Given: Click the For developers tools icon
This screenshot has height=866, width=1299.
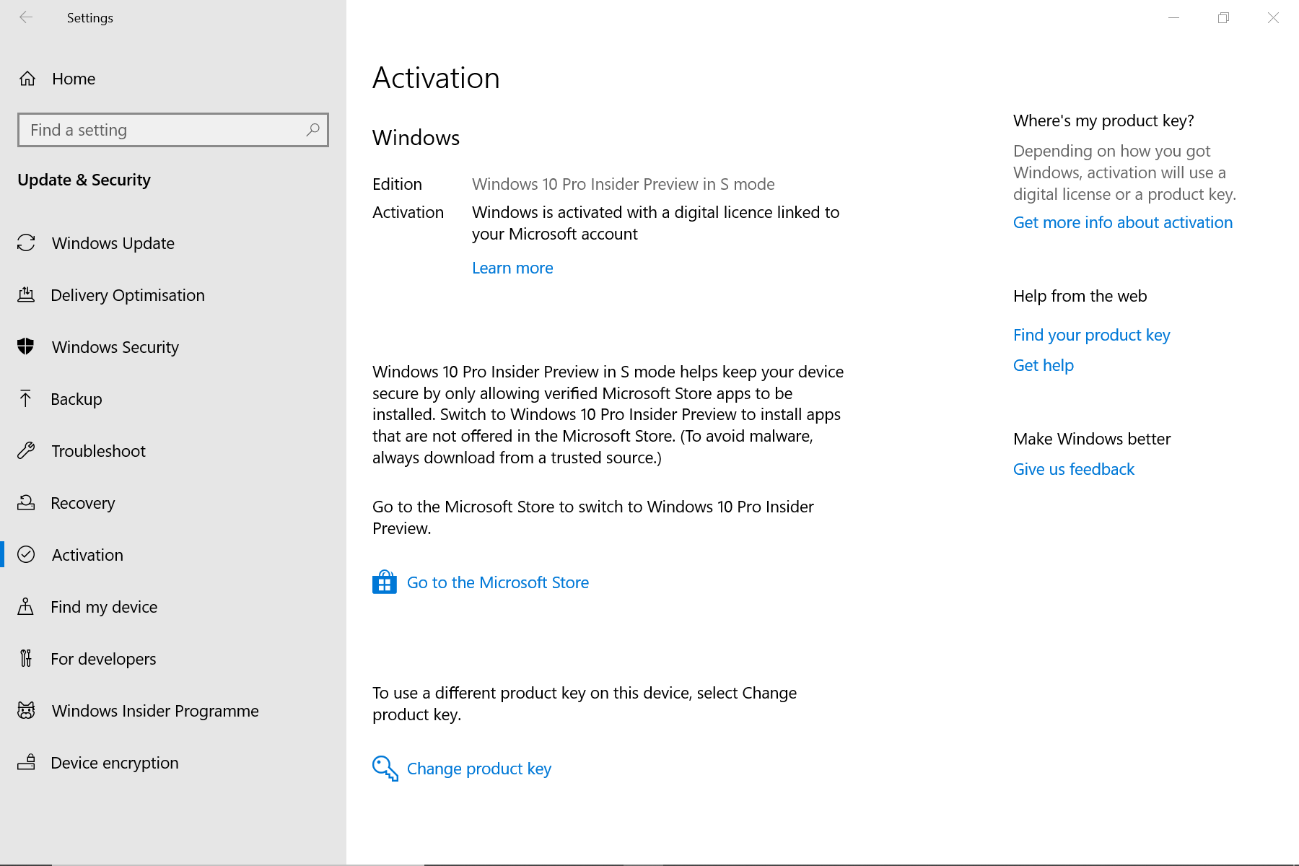Looking at the screenshot, I should pyautogui.click(x=26, y=658).
